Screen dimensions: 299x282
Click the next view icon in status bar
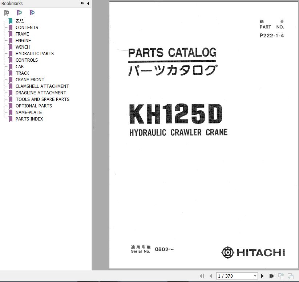[291, 276]
